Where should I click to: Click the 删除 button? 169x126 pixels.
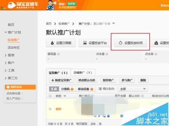[x=143, y=80]
